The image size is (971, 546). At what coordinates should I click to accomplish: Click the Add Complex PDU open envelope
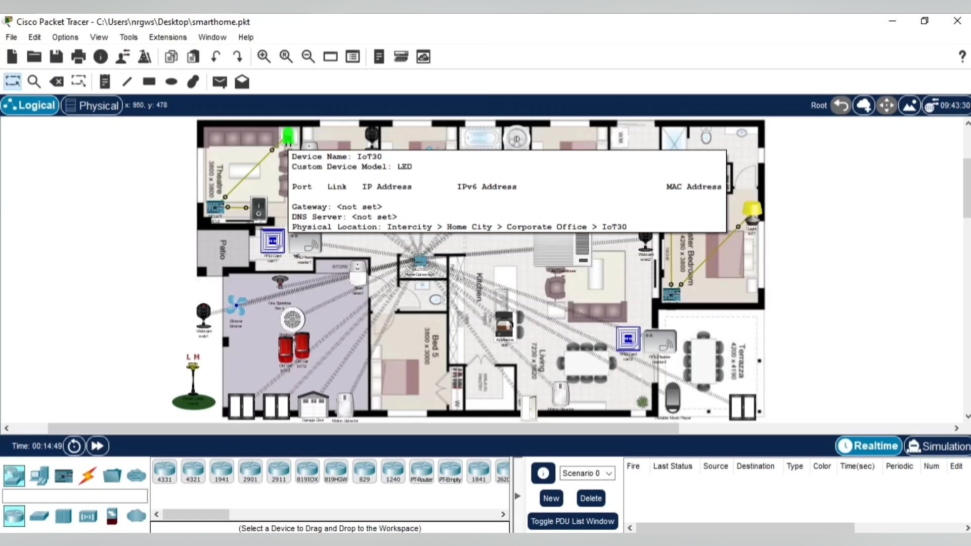tap(242, 81)
